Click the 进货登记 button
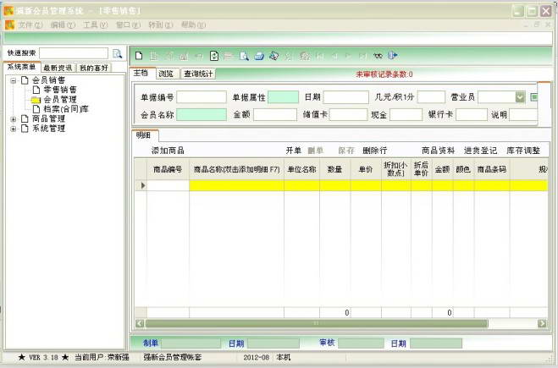The width and height of the screenshot is (558, 368). pos(480,151)
